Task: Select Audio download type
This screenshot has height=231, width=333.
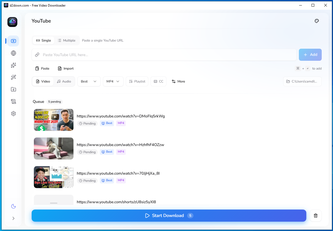Action: (64, 81)
